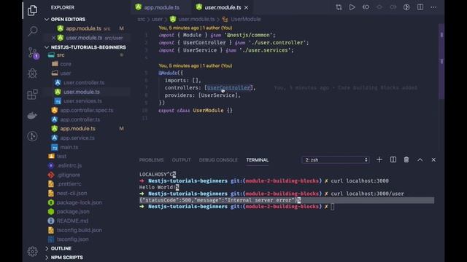This screenshot has width=467, height=262.
Task: Kill the terminal with trash icon
Action: click(406, 160)
